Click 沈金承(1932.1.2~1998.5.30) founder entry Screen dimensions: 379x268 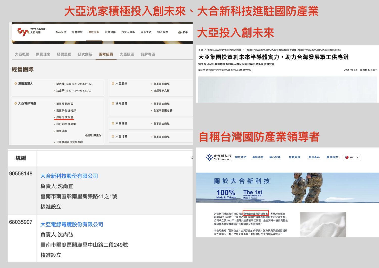tap(74, 91)
